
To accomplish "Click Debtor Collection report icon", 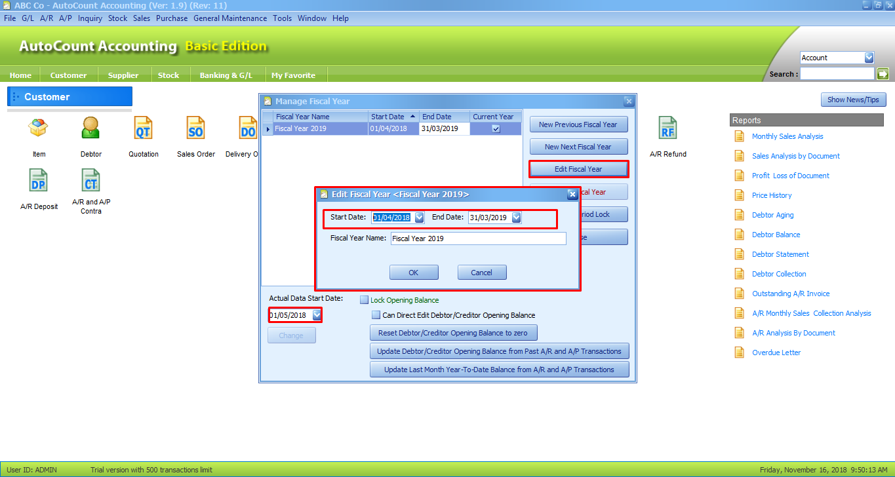I will click(x=740, y=274).
